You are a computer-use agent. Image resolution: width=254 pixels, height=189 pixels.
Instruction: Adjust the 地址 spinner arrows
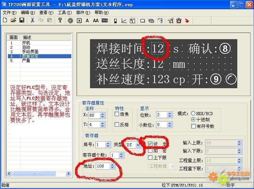[x=112, y=166]
